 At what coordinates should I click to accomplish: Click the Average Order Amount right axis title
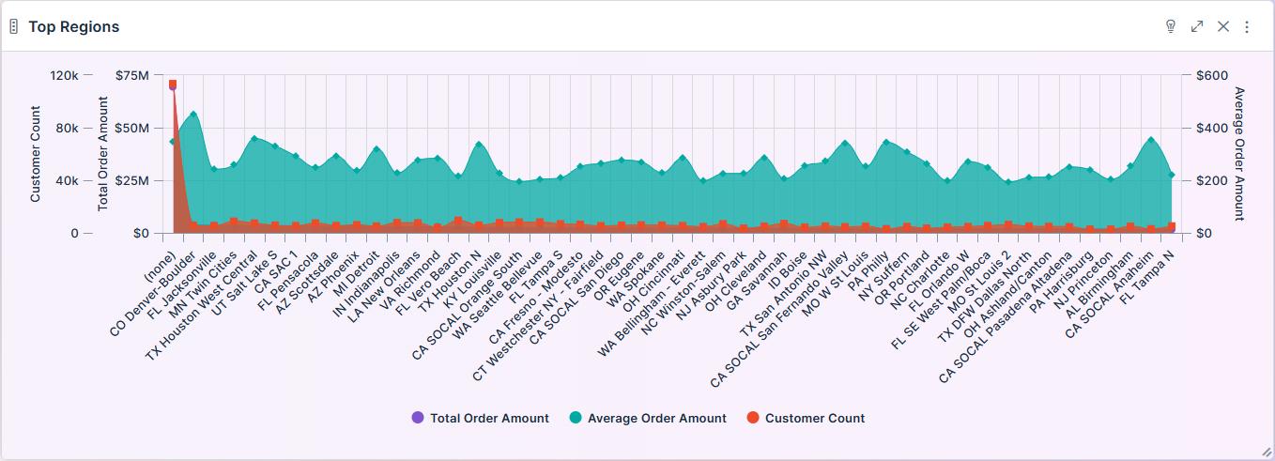coord(1239,153)
